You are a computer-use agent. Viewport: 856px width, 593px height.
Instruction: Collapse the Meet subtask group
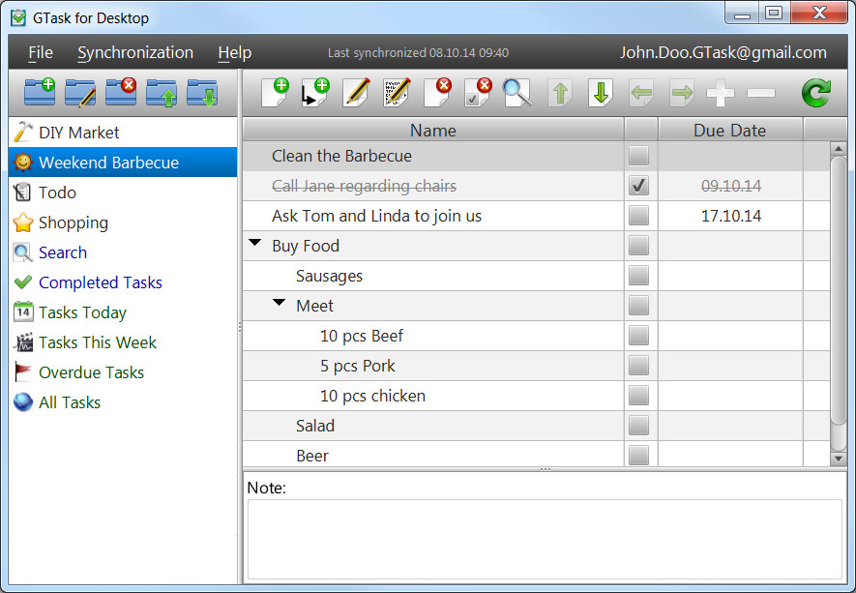pos(279,303)
